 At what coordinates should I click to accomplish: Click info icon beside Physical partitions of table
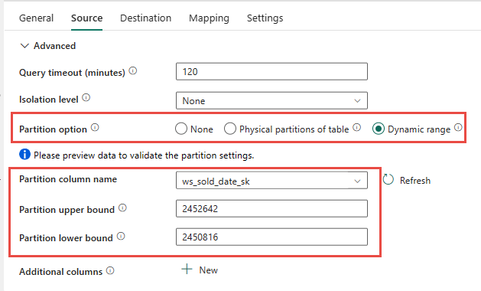357,127
